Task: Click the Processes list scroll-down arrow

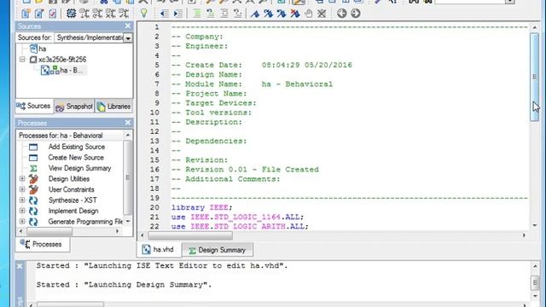Action: [x=128, y=222]
